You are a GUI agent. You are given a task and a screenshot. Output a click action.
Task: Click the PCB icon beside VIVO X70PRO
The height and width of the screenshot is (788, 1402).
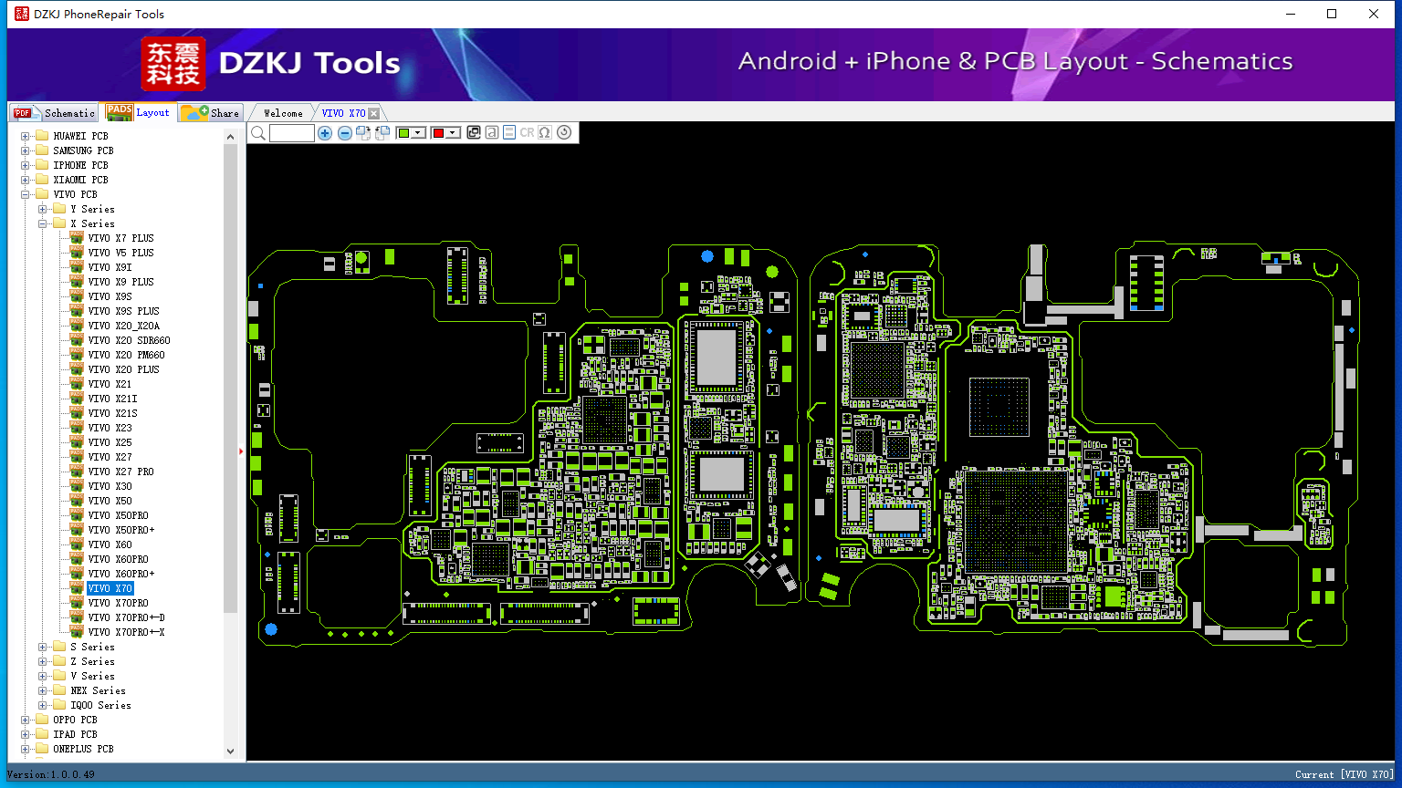pos(77,603)
